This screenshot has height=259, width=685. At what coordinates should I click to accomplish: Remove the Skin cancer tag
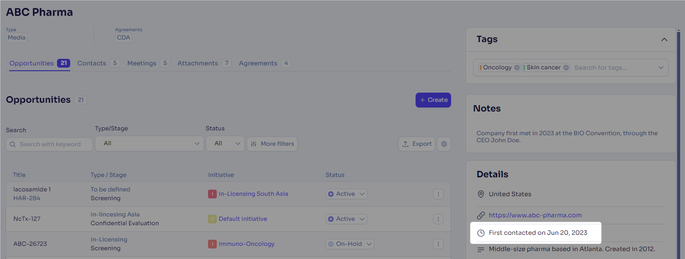click(x=566, y=68)
